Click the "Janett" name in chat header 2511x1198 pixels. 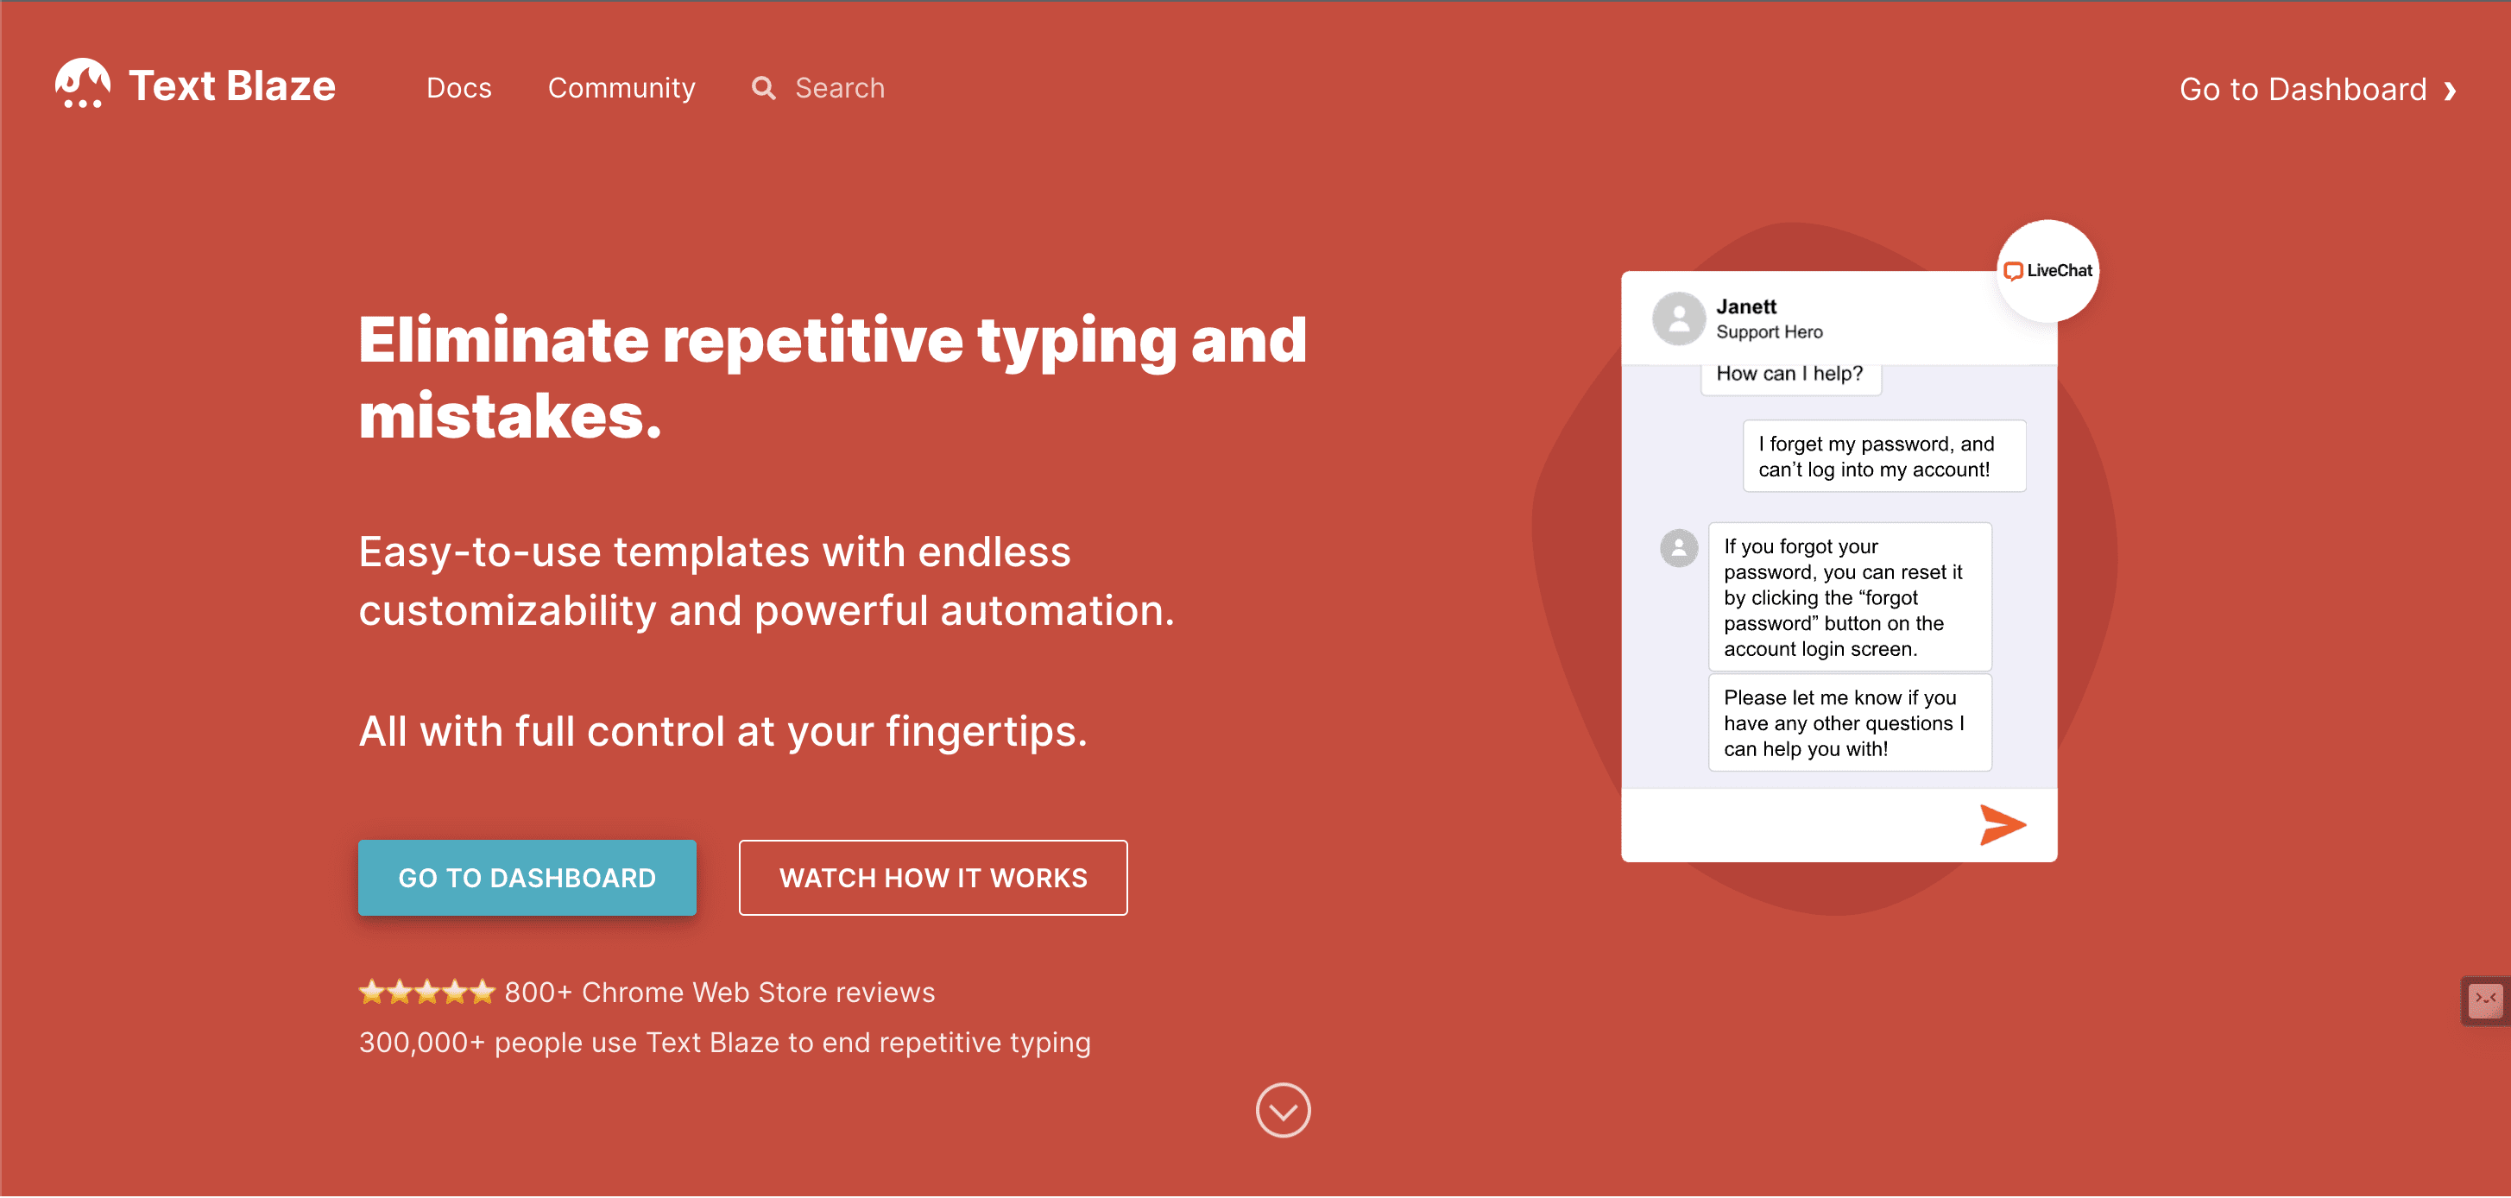click(x=1746, y=306)
